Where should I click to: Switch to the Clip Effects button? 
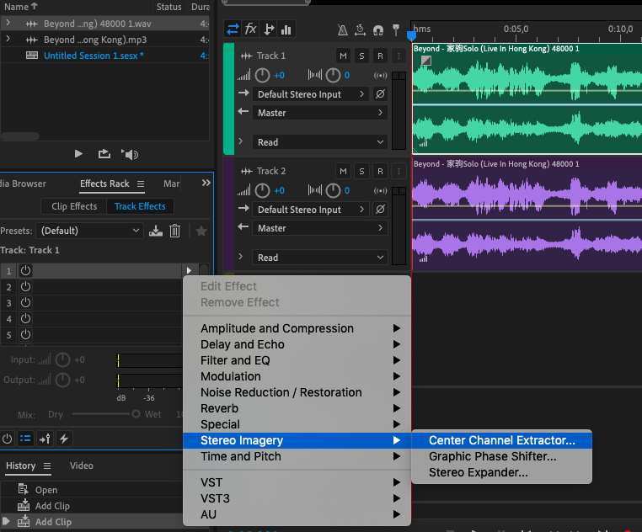click(x=74, y=206)
